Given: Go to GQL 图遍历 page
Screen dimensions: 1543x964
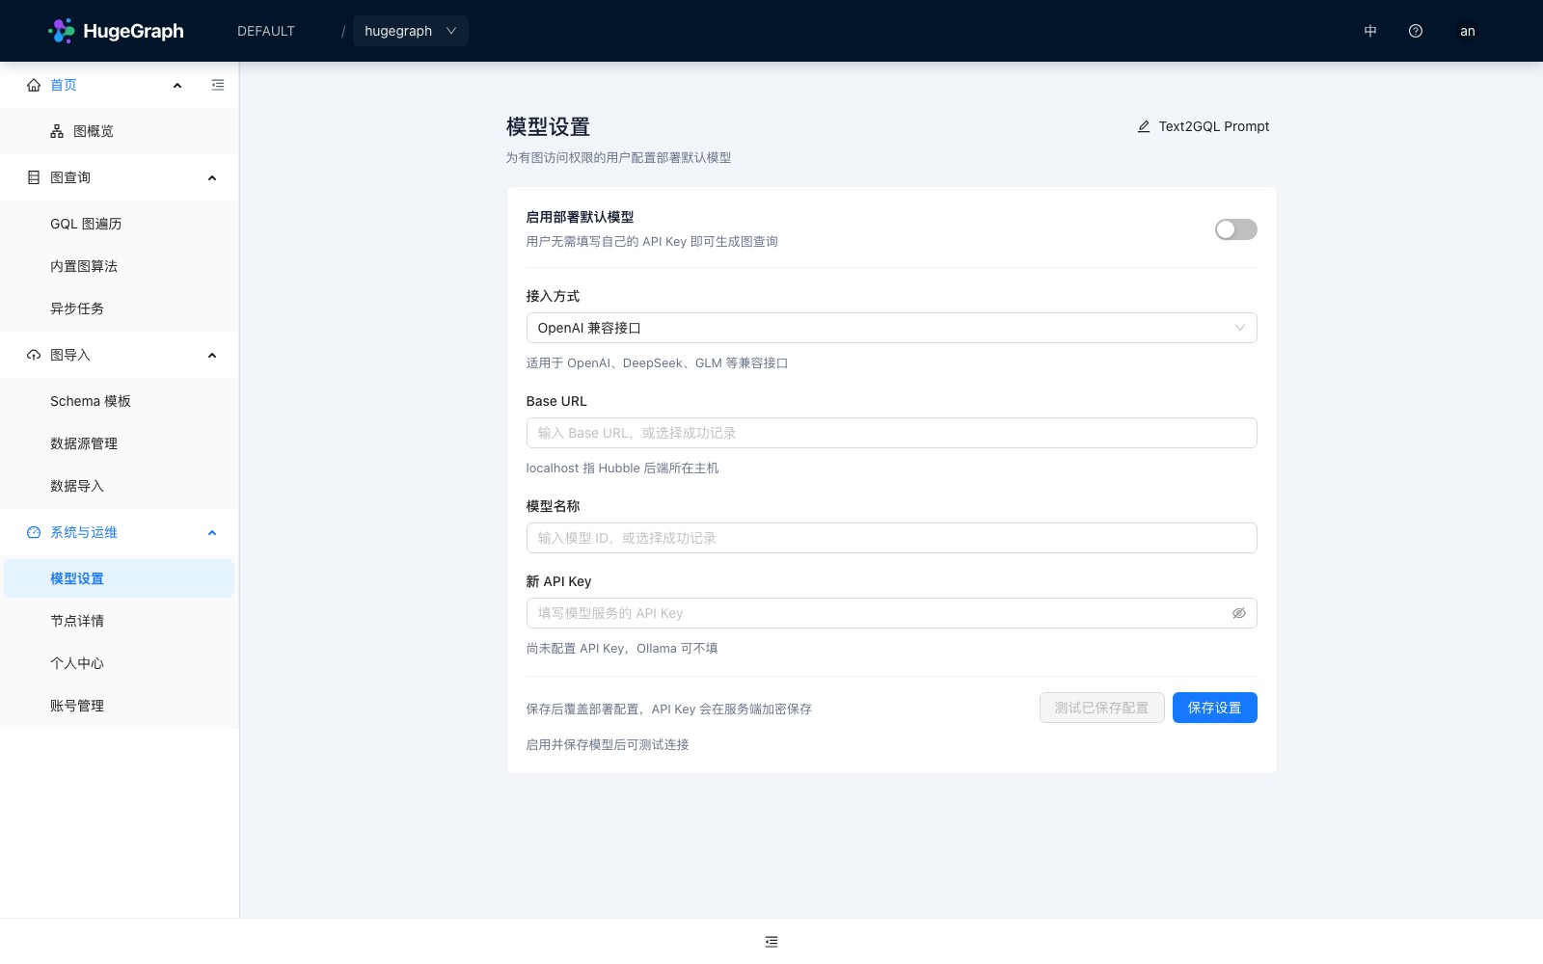Looking at the screenshot, I should pyautogui.click(x=120, y=224).
